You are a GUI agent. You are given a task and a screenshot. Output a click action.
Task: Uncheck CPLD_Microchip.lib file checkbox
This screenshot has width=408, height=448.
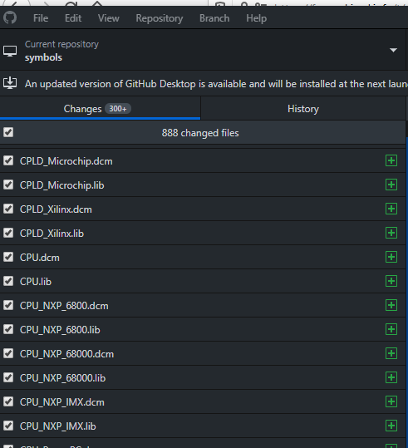[x=8, y=185]
